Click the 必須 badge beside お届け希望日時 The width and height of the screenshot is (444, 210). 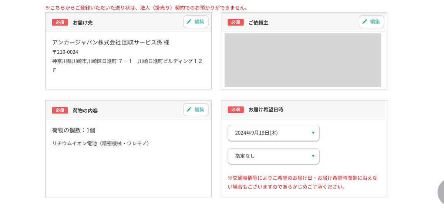[x=236, y=110]
